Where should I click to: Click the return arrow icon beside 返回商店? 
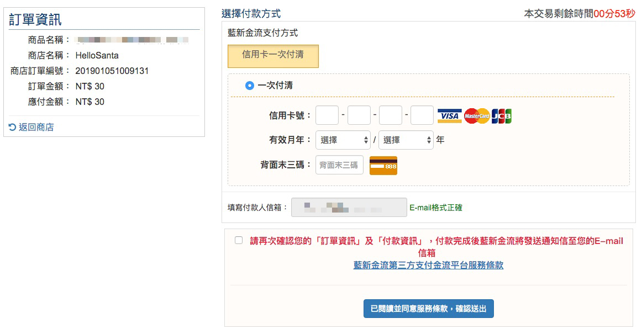coord(13,128)
